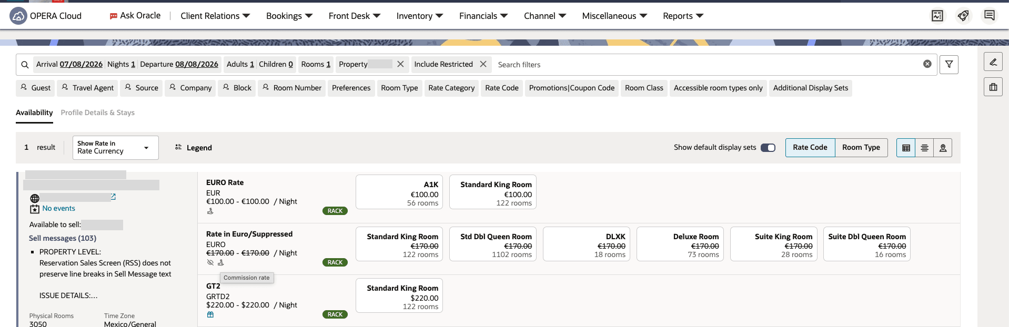Select the Rate Code view toggle
Image resolution: width=1009 pixels, height=327 pixels.
pos(810,148)
